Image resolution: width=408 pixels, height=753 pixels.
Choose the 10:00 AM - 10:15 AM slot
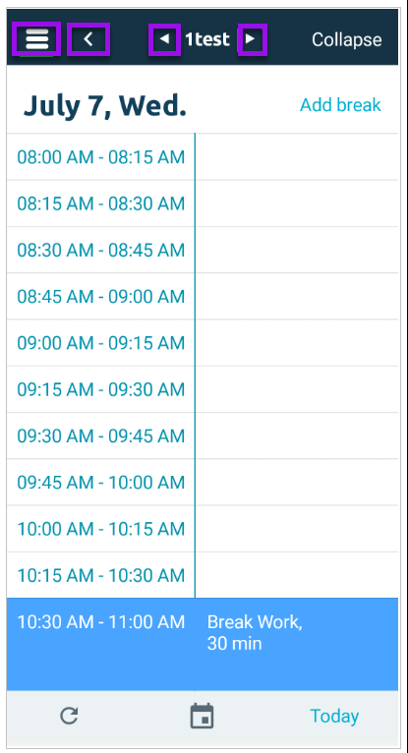click(x=203, y=529)
